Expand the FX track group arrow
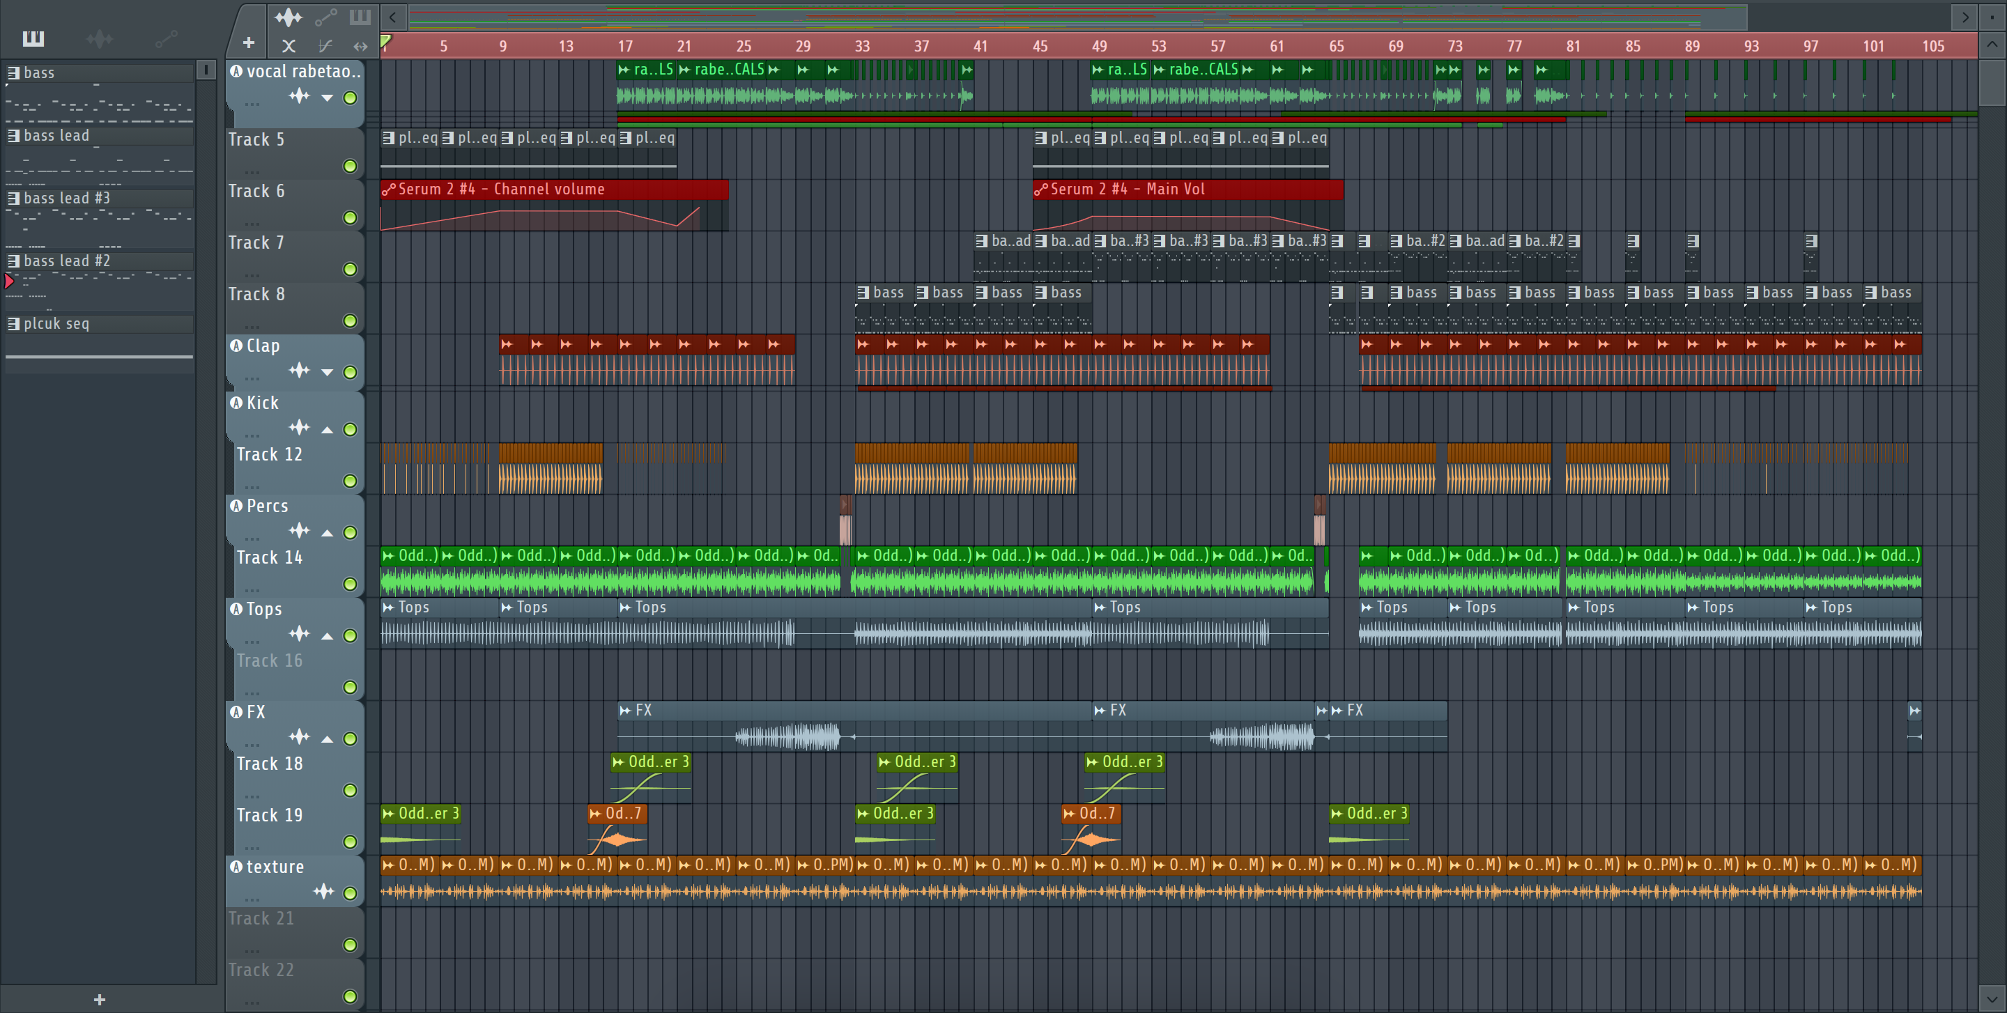This screenshot has width=2007, height=1013. [x=328, y=738]
